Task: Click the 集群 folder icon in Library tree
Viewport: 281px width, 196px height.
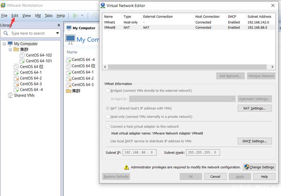Action: point(16,49)
